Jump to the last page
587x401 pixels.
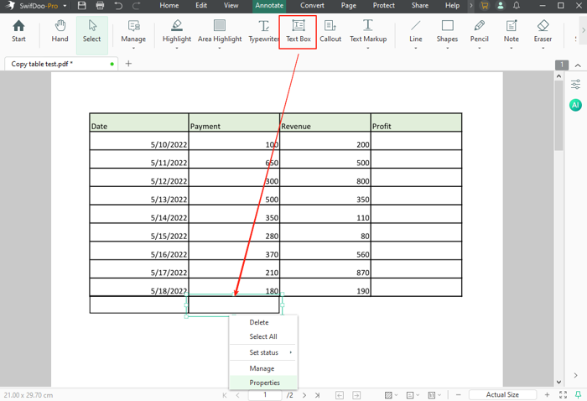[x=318, y=395]
